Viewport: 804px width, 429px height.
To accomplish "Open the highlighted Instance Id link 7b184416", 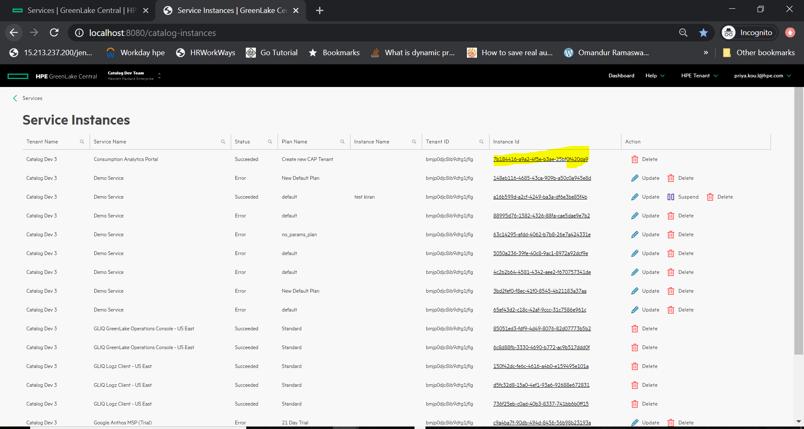I will 541,159.
